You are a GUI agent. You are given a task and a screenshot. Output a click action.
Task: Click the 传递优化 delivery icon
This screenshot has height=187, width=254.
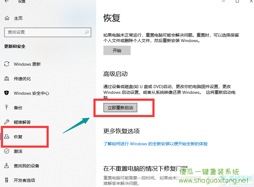click(7, 79)
